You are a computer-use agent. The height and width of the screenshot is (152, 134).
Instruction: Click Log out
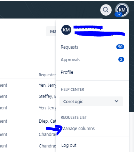(x=69, y=145)
